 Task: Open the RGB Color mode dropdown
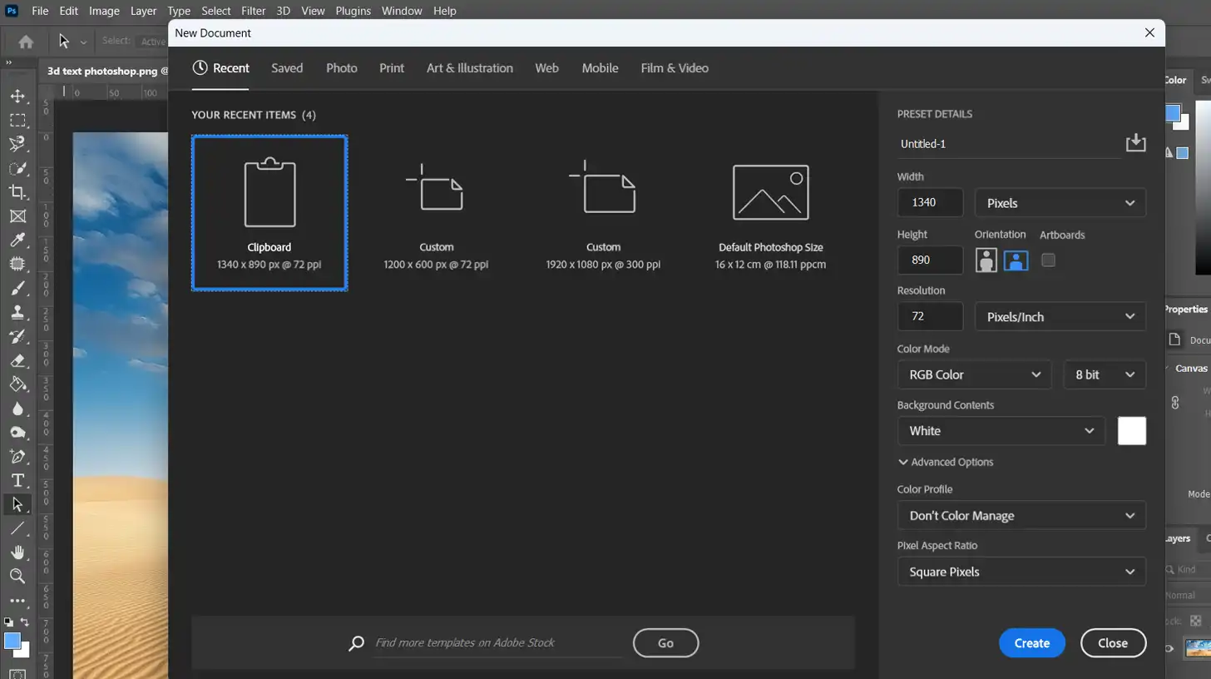(x=974, y=374)
